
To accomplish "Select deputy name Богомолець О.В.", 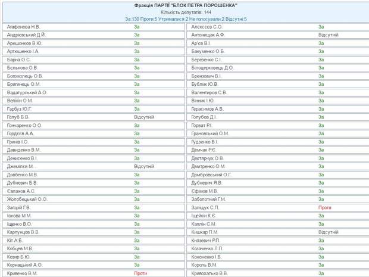I will [26, 76].
